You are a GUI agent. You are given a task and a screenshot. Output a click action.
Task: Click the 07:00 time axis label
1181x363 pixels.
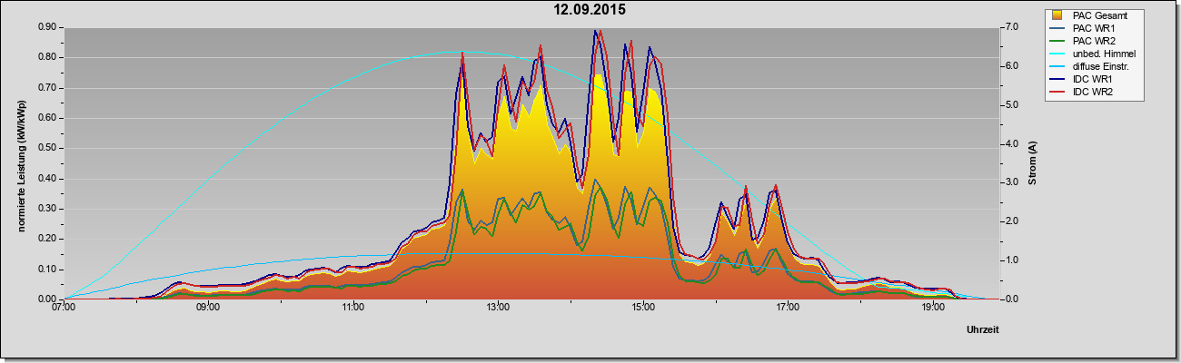tap(64, 309)
